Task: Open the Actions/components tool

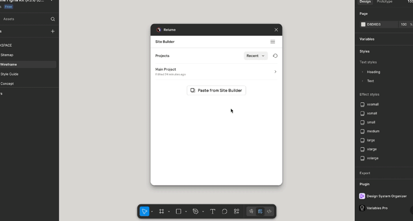Action: (237, 211)
